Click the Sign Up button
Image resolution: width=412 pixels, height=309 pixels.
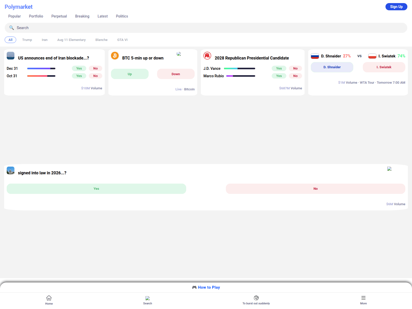(x=396, y=7)
